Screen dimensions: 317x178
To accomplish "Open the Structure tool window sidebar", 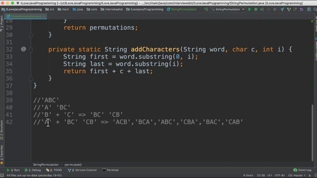I will click(1, 130).
